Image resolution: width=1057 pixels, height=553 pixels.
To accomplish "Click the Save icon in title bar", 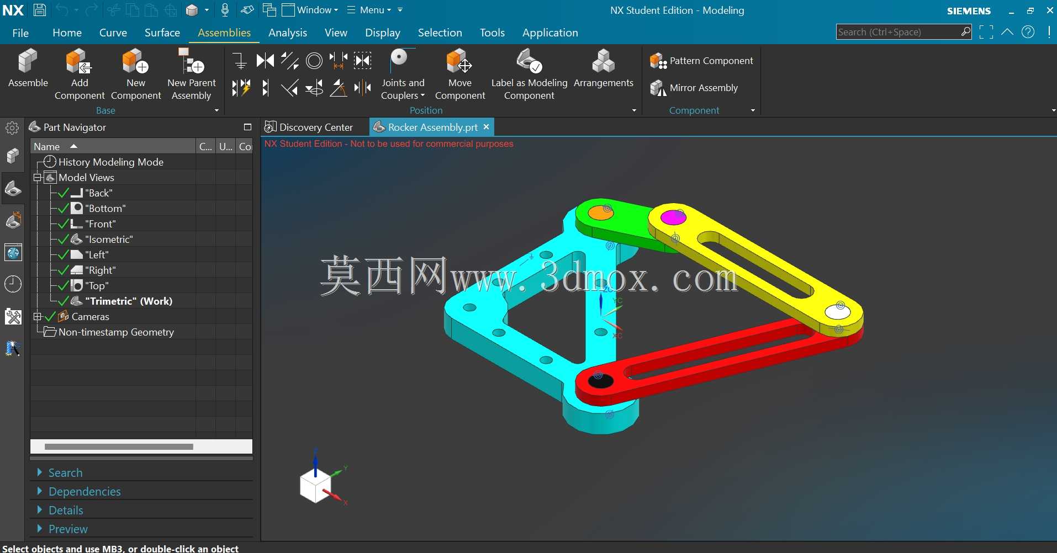I will click(x=40, y=10).
